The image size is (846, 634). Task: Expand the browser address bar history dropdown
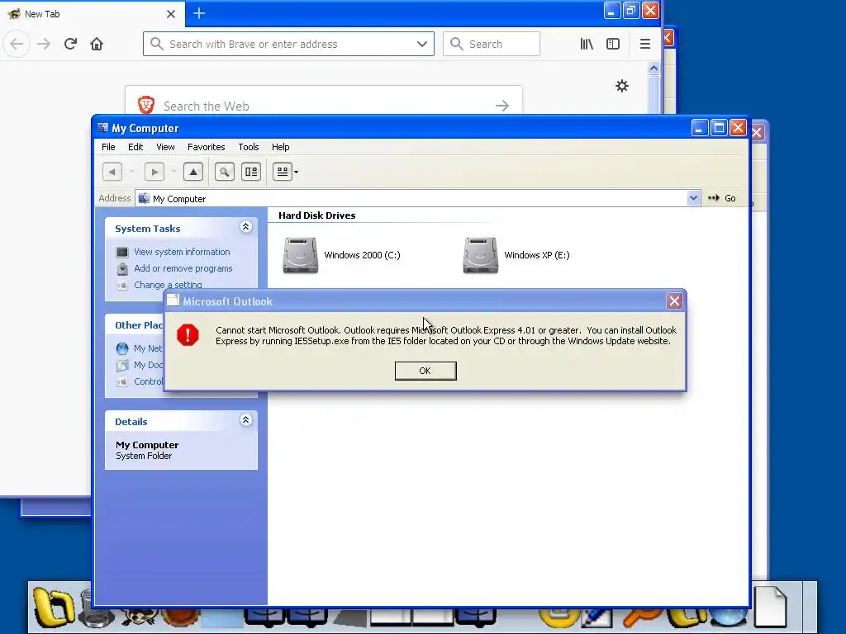[x=422, y=45]
